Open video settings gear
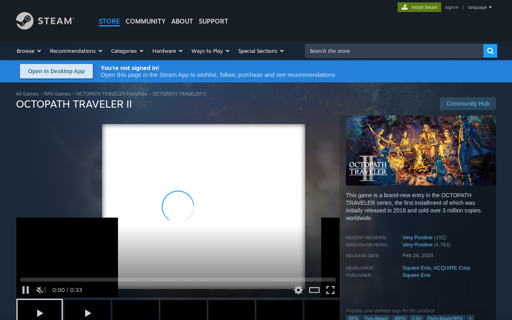This screenshot has height=320, width=512. 298,290
